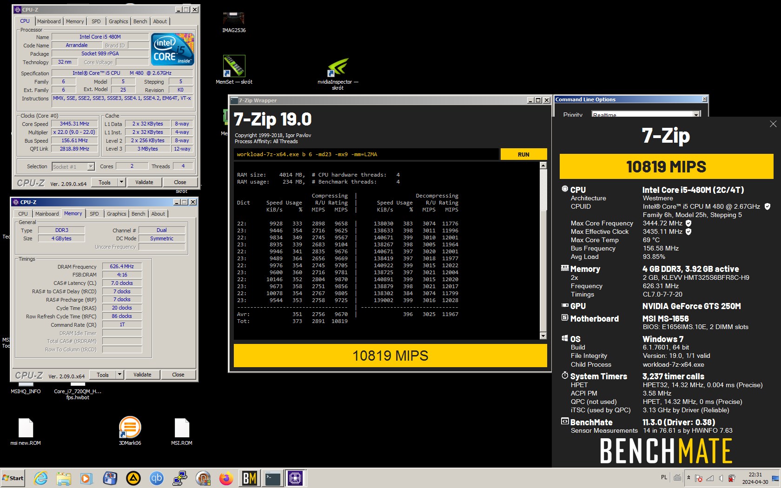Click the 7-Zip Wrapper scrollbar up arrow
Viewport: 781px width, 488px height.
543,165
